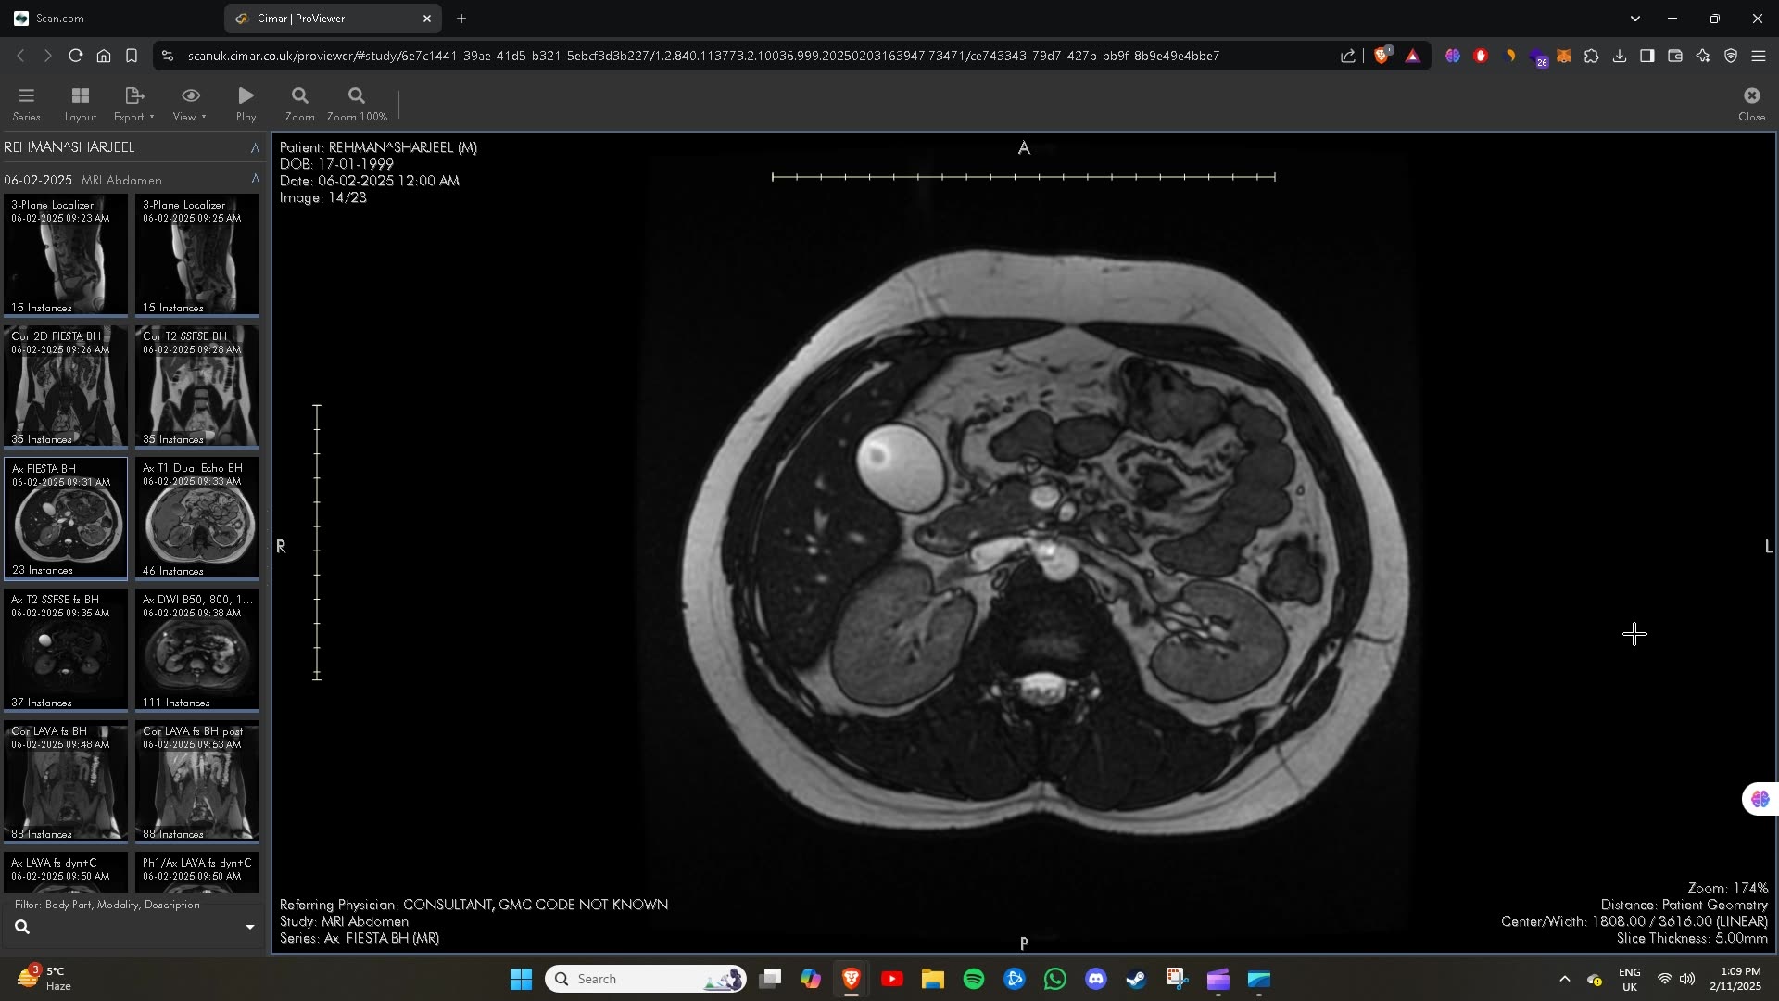Click the Close viewer button
The height and width of the screenshot is (1001, 1779).
(1750, 102)
